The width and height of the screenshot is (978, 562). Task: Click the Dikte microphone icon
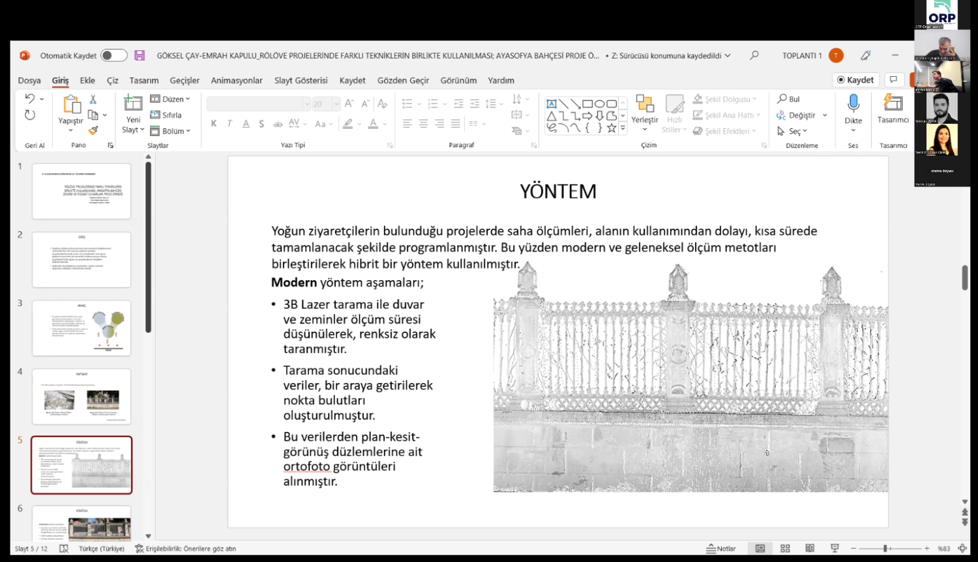tap(853, 104)
